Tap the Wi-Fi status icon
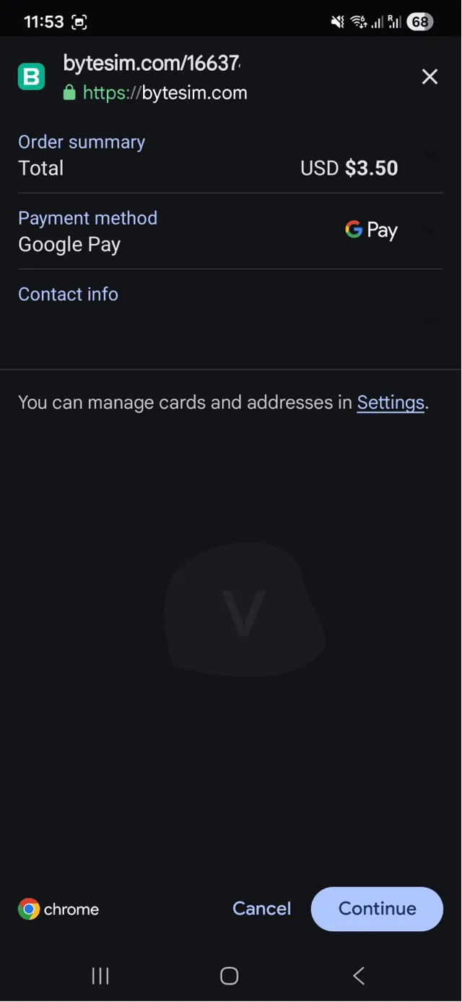This screenshot has width=462, height=1002. (x=359, y=20)
